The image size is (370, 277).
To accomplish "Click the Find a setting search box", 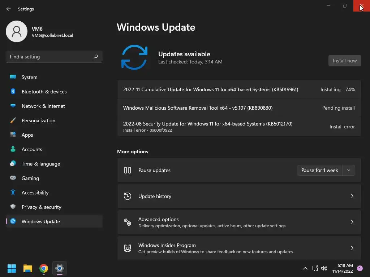I will [54, 57].
